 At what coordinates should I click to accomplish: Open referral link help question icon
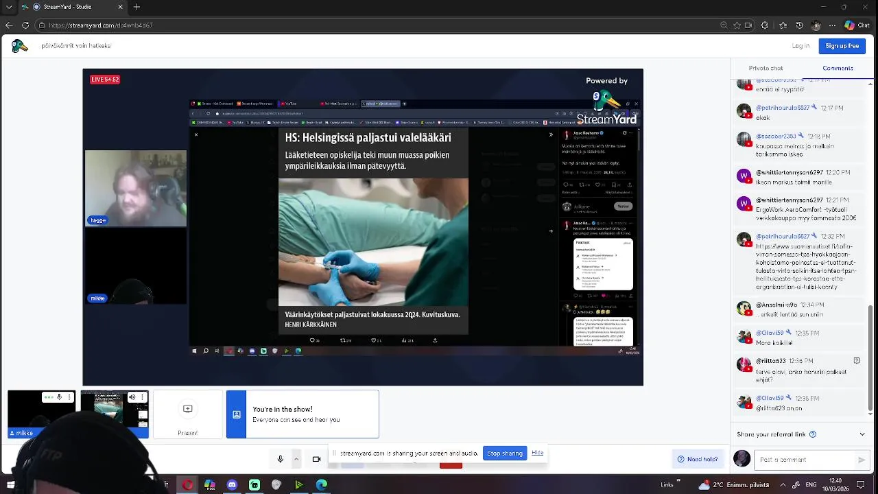(813, 434)
